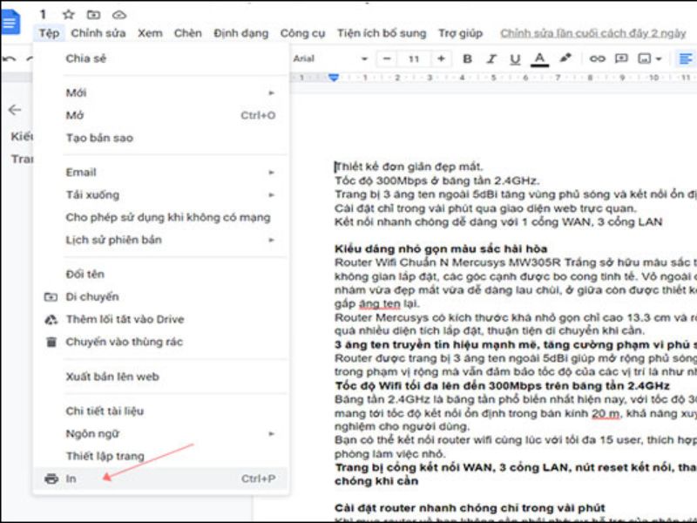Add a comment with the toolbar comment icon
This screenshot has height=523, width=697.
click(621, 59)
